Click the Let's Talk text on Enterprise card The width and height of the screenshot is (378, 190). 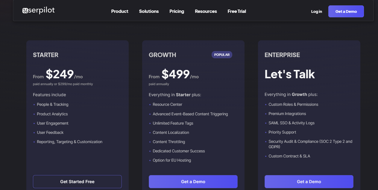coord(289,74)
